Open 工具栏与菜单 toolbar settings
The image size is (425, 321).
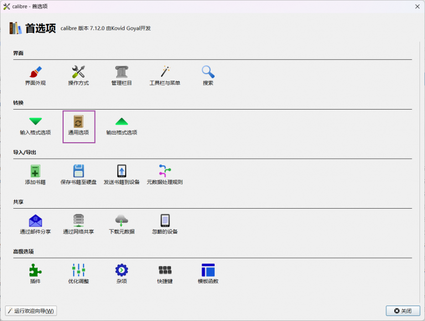(x=165, y=72)
